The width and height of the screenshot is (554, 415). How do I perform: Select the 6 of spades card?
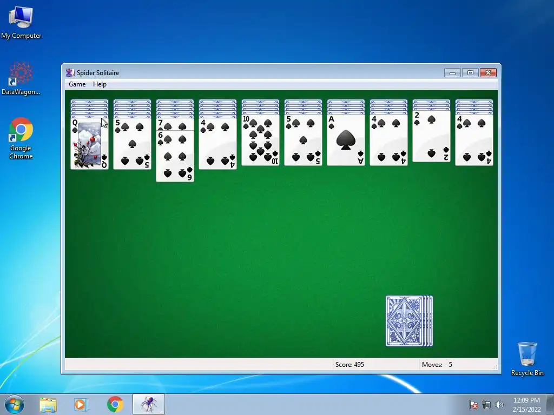pos(175,156)
